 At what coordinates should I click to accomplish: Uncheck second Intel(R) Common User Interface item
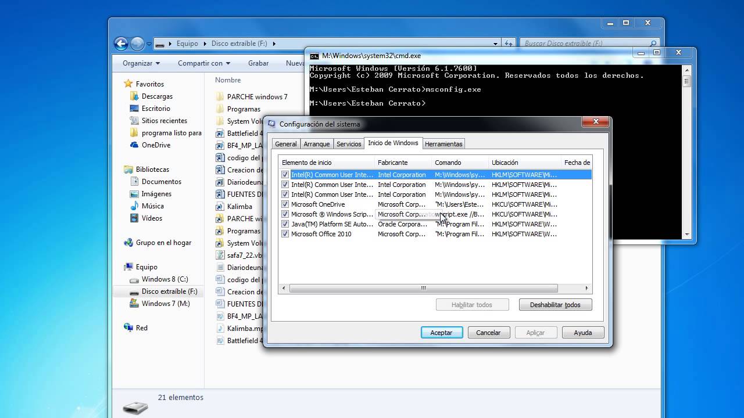pyautogui.click(x=285, y=185)
